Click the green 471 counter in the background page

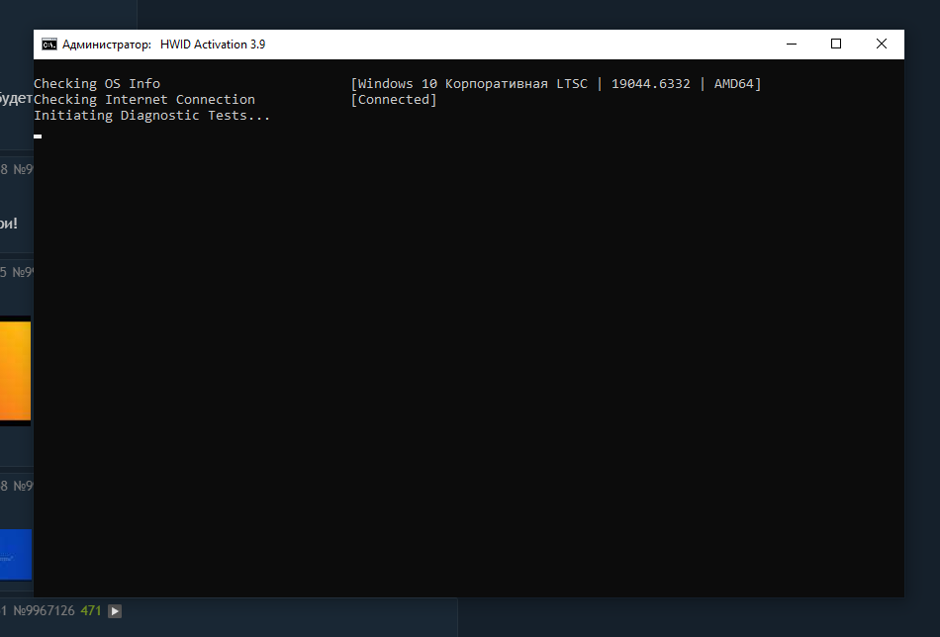[90, 610]
